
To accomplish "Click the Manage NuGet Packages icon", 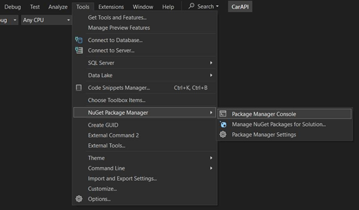I will coord(223,124).
